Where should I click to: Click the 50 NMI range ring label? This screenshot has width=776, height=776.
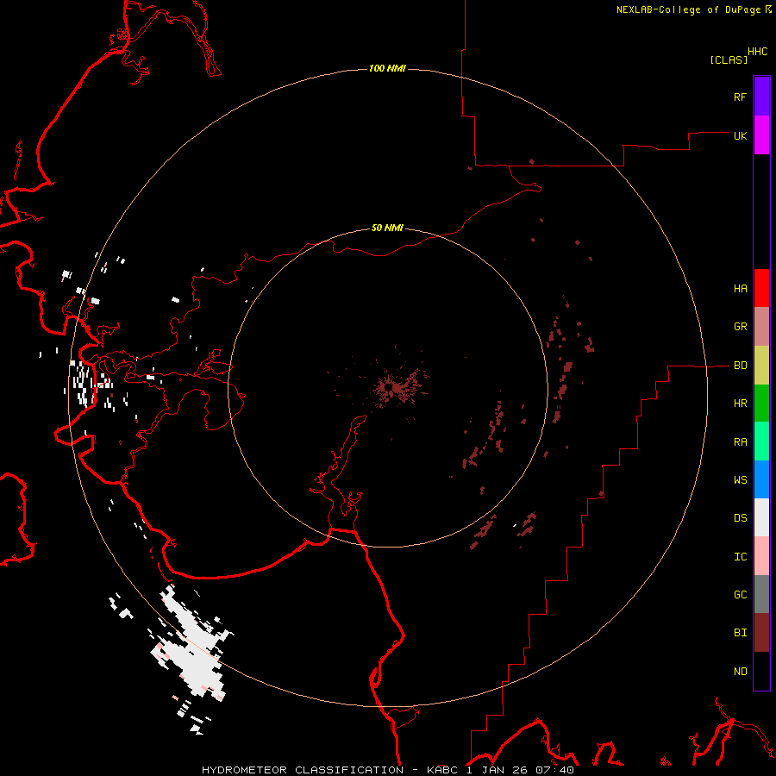click(387, 228)
